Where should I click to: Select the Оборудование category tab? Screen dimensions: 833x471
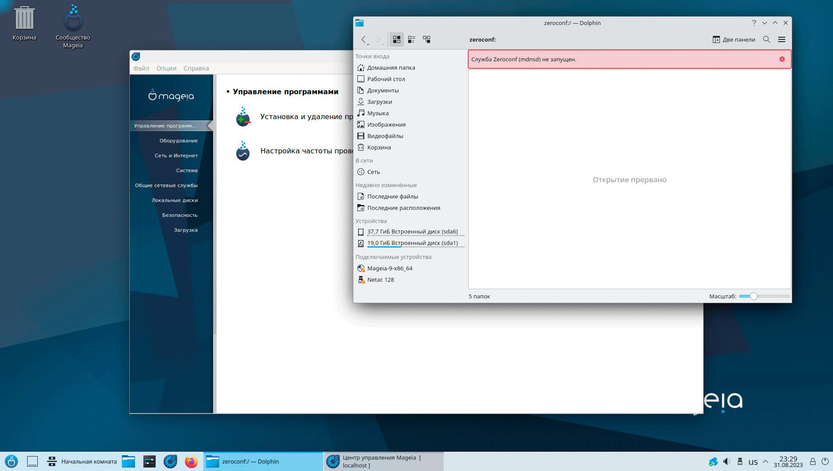point(178,141)
